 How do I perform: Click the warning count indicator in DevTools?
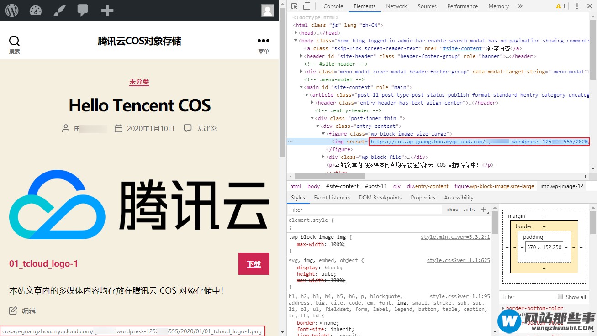point(560,6)
